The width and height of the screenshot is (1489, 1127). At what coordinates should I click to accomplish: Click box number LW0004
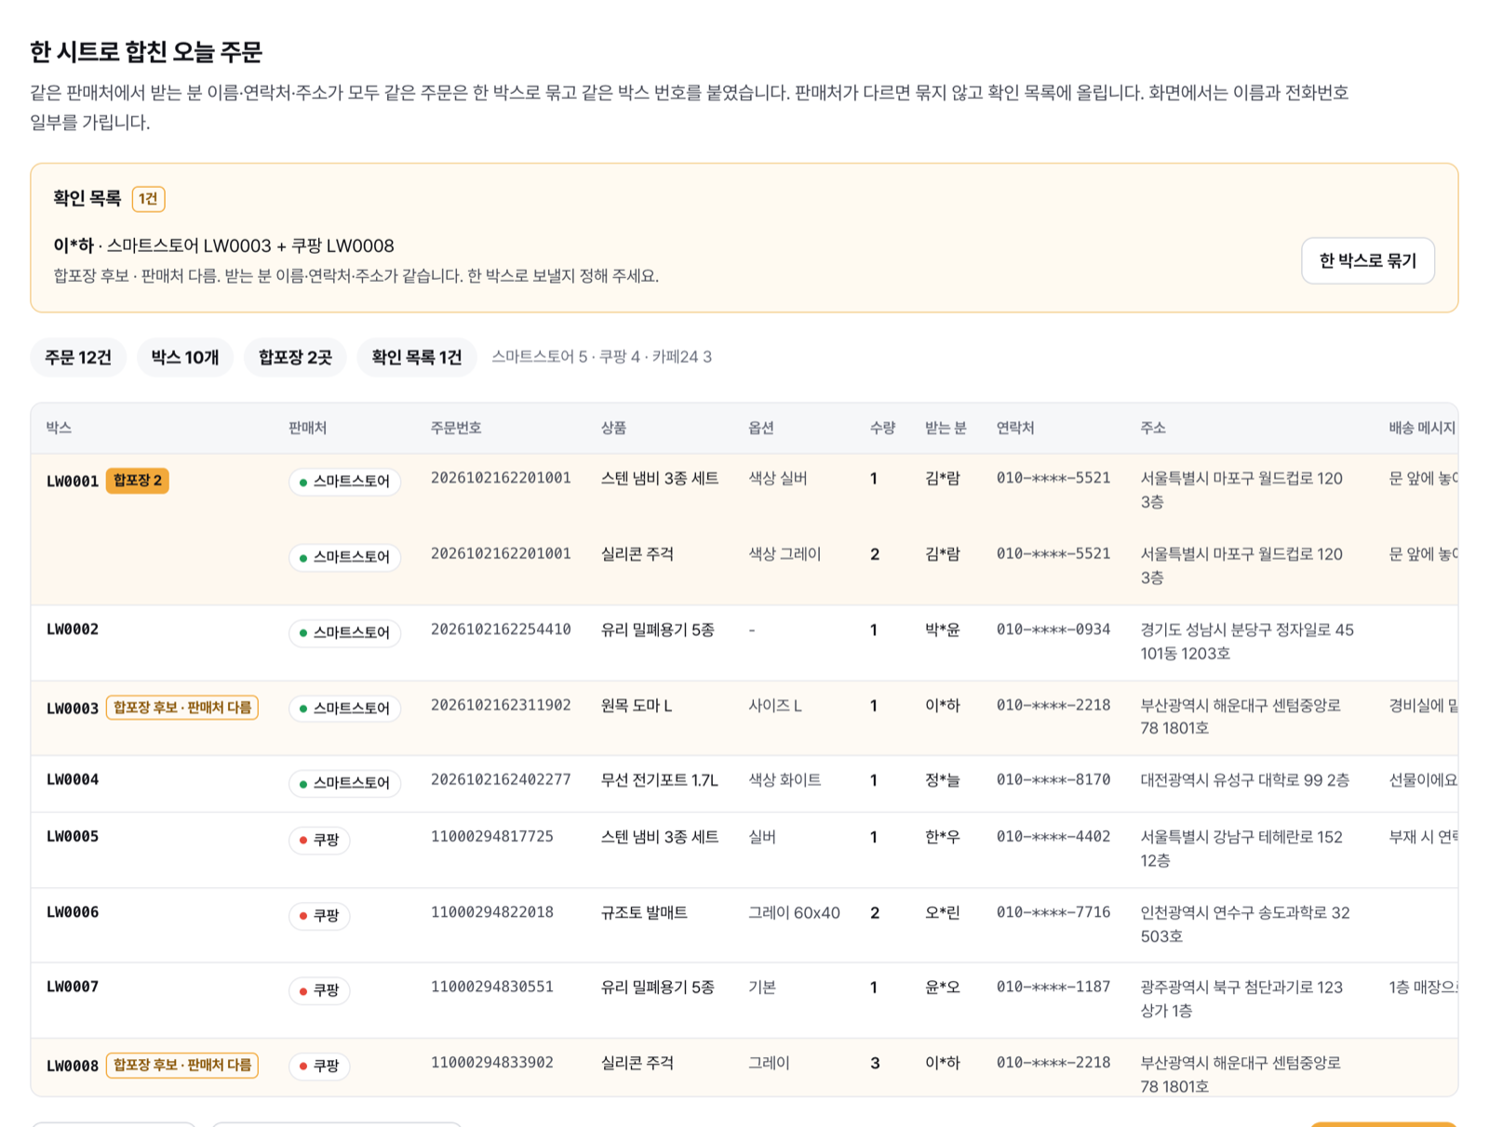pos(73,779)
